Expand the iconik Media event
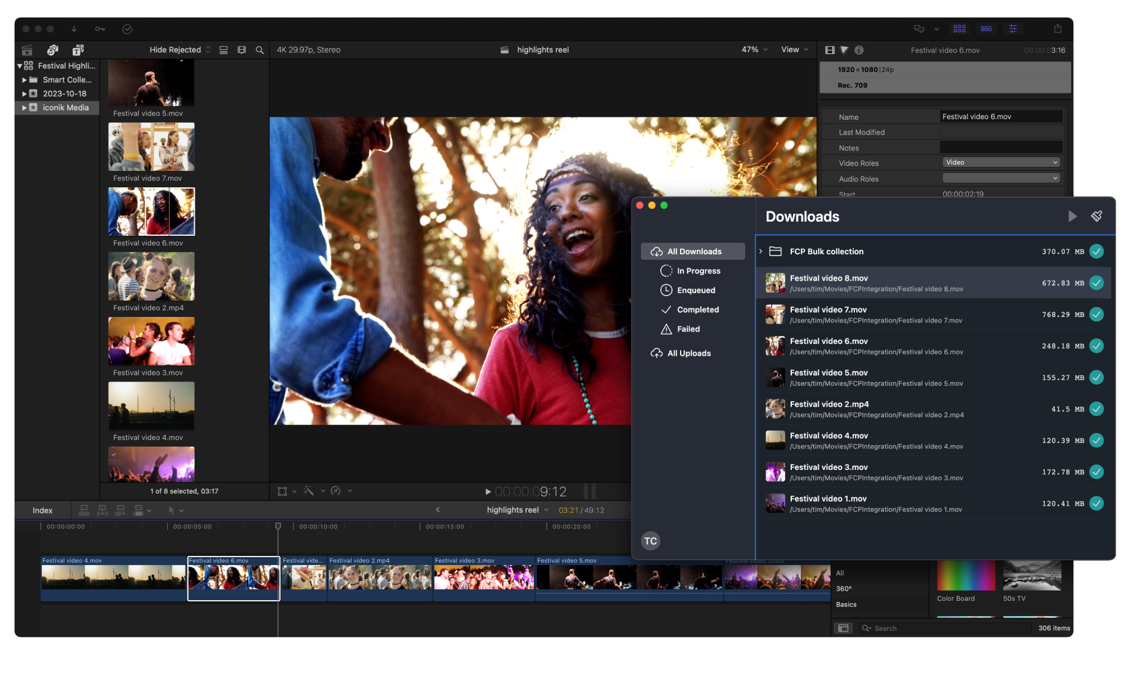1142x680 pixels. click(x=25, y=107)
